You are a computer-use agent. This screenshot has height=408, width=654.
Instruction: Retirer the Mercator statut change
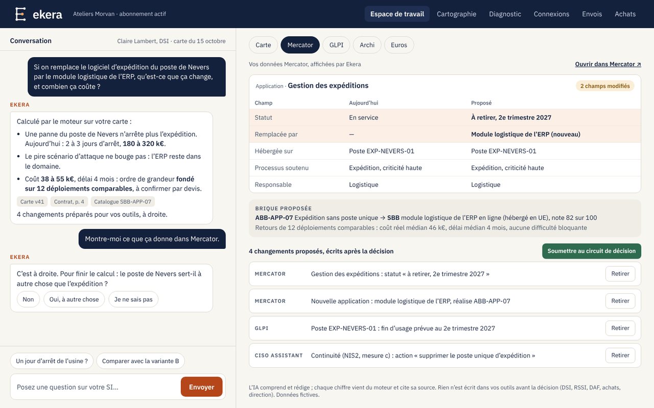620,274
